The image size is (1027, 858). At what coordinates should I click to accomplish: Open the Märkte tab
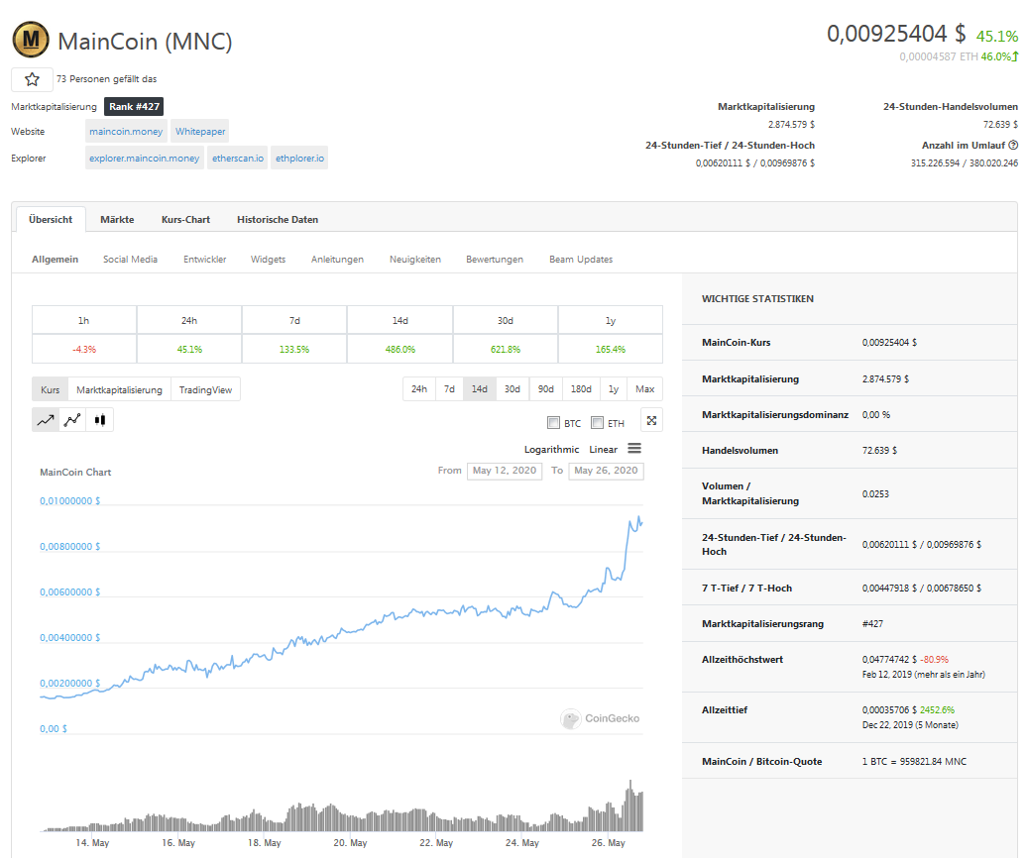117,219
